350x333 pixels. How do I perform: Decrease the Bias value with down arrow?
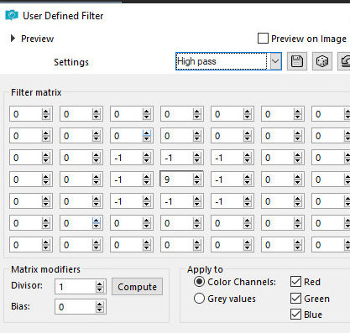(99, 310)
